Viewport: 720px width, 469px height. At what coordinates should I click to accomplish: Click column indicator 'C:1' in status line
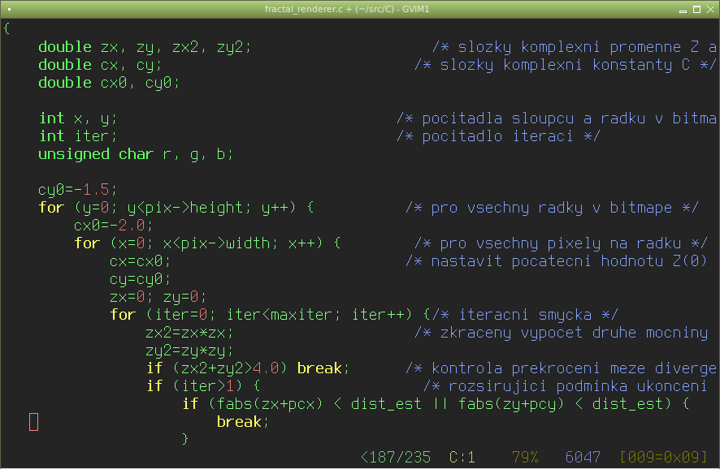(462, 457)
